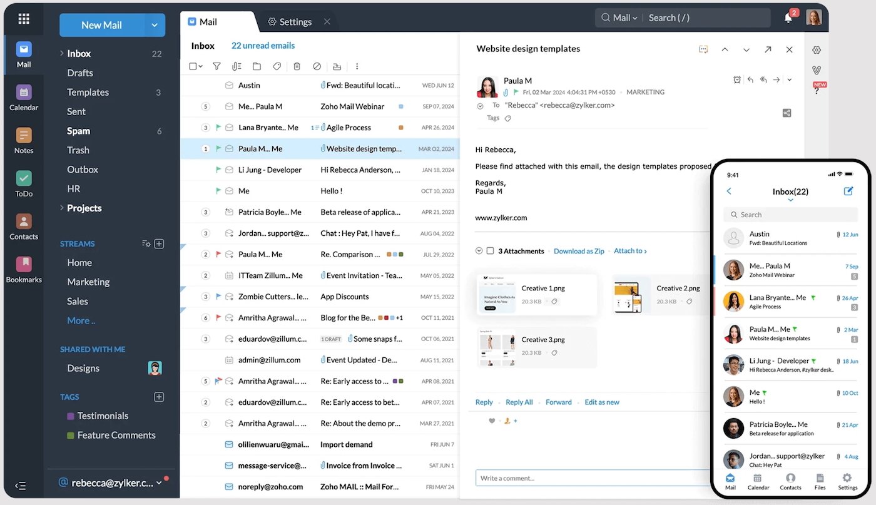Check the checkbox next to 3 Attachments
The height and width of the screenshot is (505, 876).
tap(491, 251)
